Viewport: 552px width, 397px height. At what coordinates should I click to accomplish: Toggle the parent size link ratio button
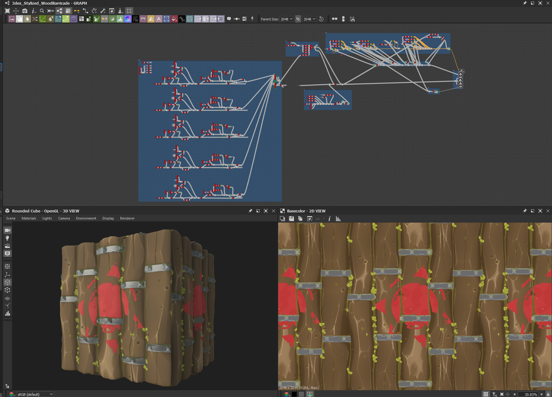coord(298,19)
